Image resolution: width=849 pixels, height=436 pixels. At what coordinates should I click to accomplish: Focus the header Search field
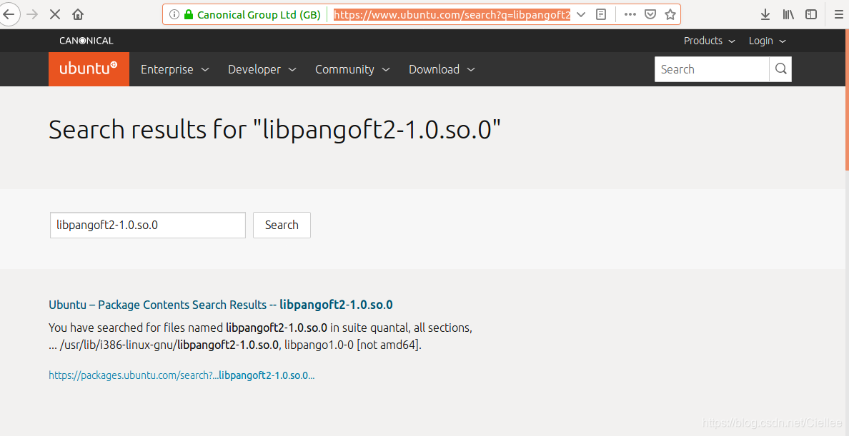(x=712, y=69)
